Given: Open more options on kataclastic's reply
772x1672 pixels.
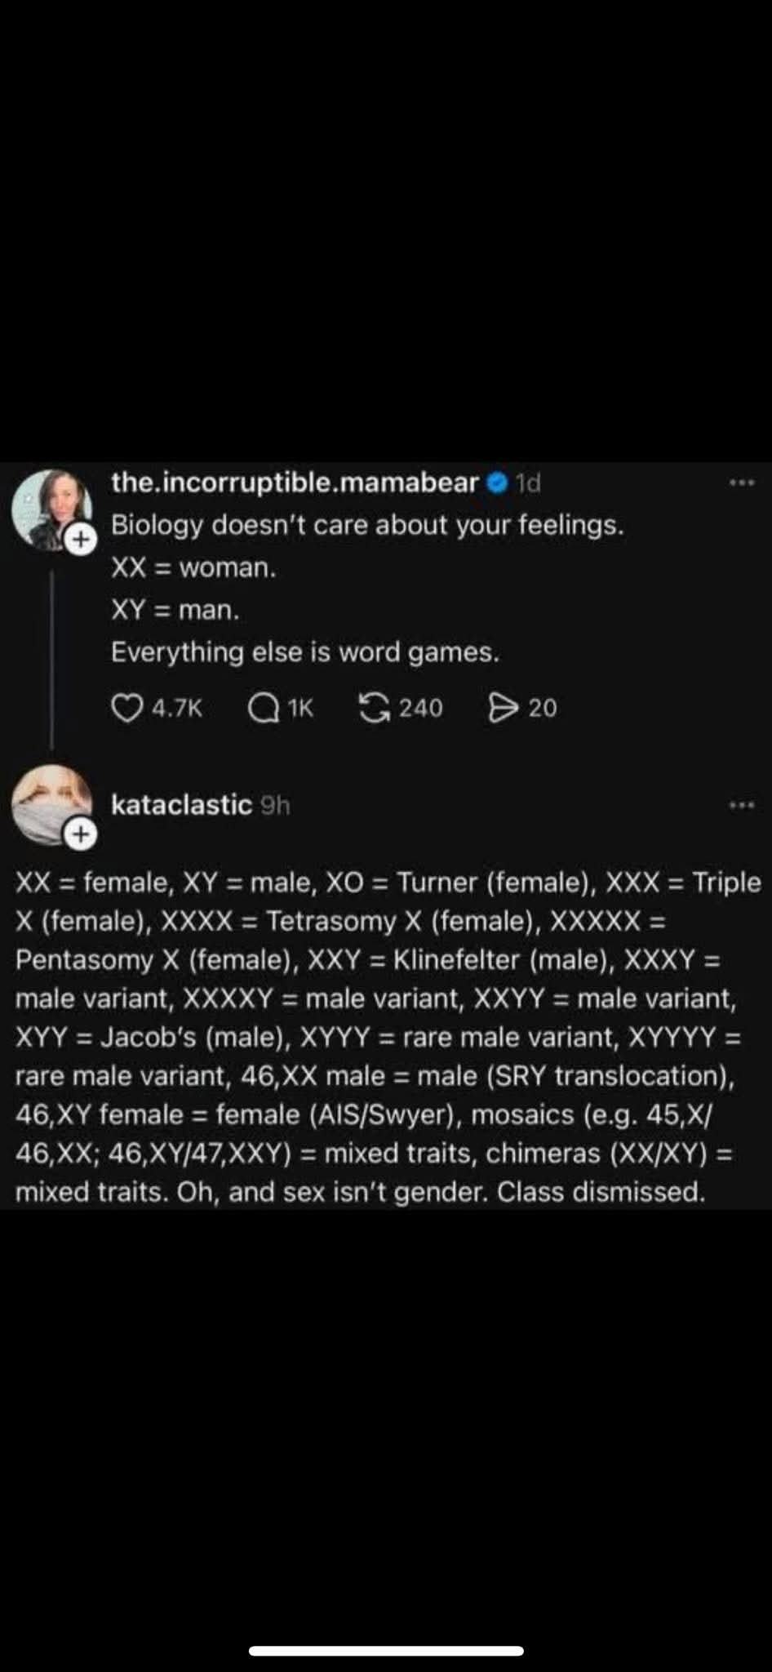Looking at the screenshot, I should coord(741,806).
